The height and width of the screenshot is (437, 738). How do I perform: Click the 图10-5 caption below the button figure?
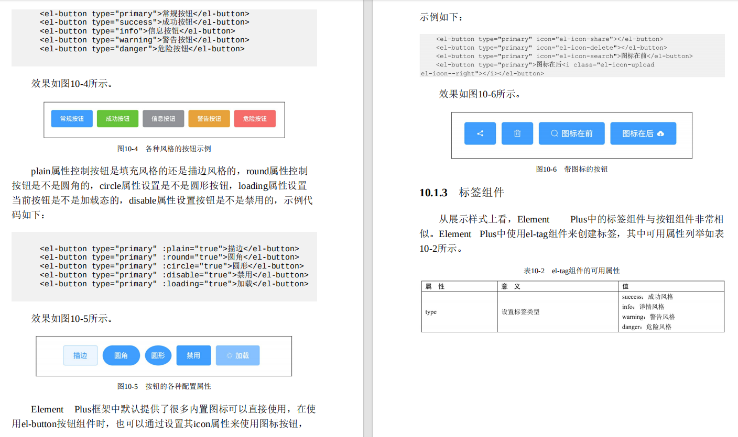(164, 386)
